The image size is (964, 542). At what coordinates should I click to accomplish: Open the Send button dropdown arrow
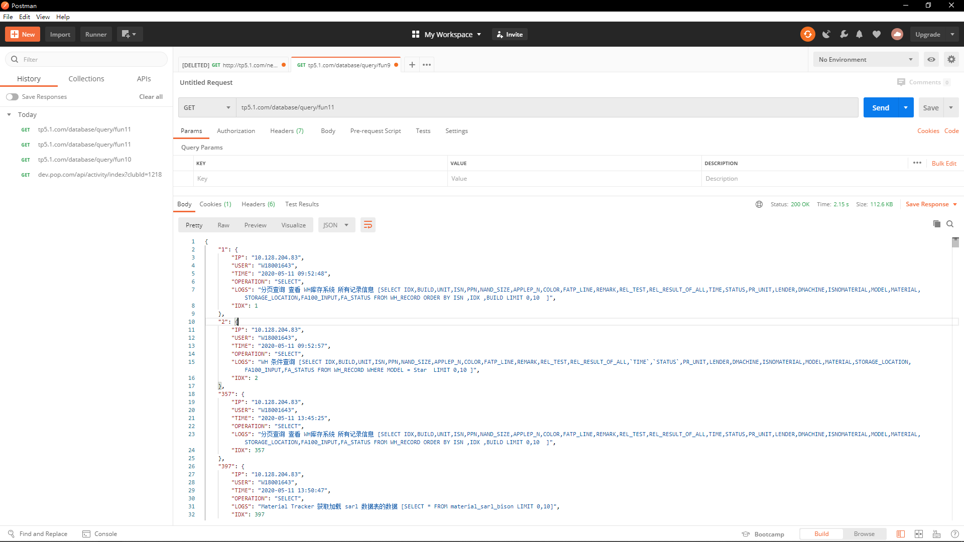[906, 107]
